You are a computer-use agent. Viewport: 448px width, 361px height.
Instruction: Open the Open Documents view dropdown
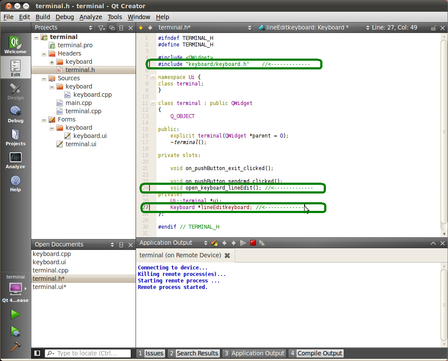click(x=74, y=245)
